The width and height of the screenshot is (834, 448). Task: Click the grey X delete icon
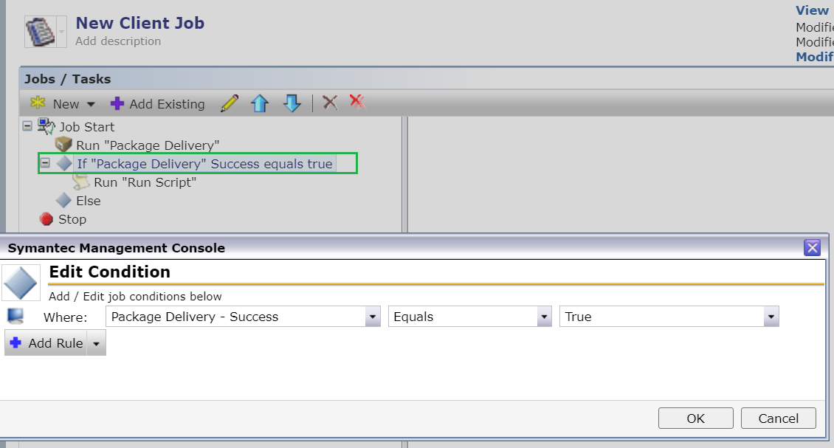331,102
